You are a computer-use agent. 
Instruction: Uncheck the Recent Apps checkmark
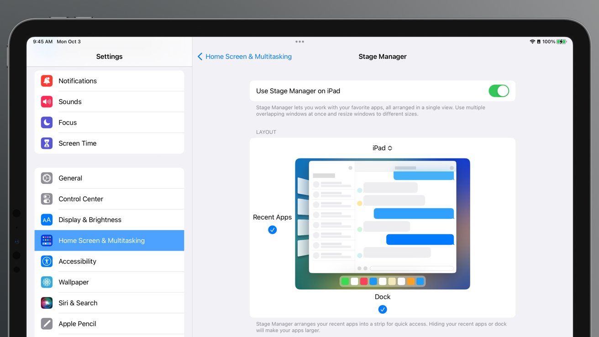(273, 230)
